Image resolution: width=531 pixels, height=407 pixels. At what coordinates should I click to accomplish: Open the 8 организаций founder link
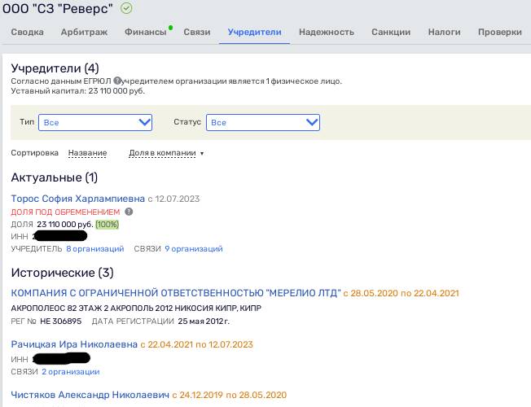click(95, 249)
